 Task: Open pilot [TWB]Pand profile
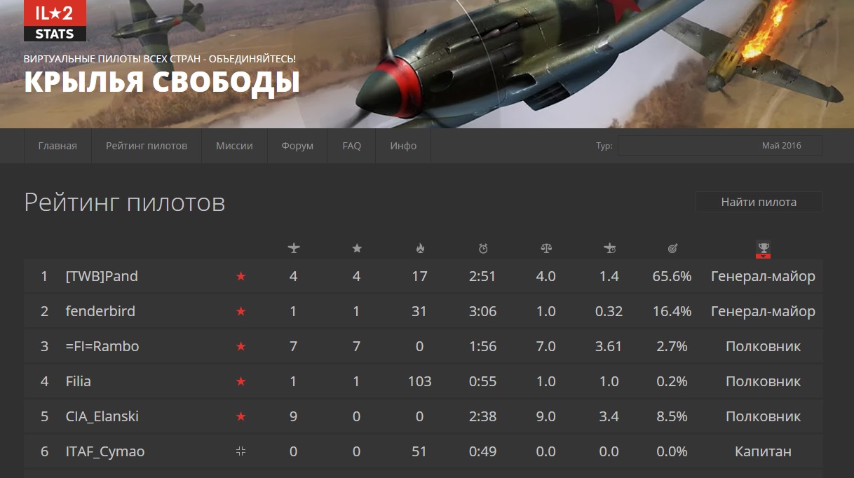coord(102,276)
